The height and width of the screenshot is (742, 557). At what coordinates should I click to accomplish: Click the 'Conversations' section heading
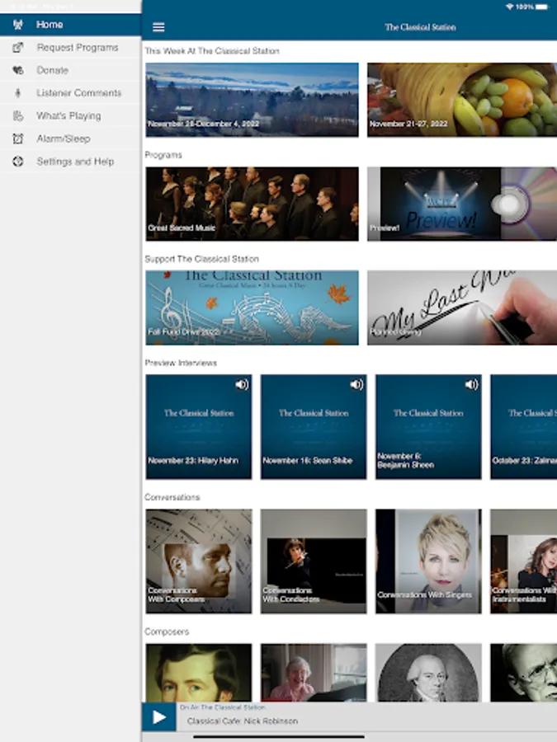pyautogui.click(x=172, y=497)
